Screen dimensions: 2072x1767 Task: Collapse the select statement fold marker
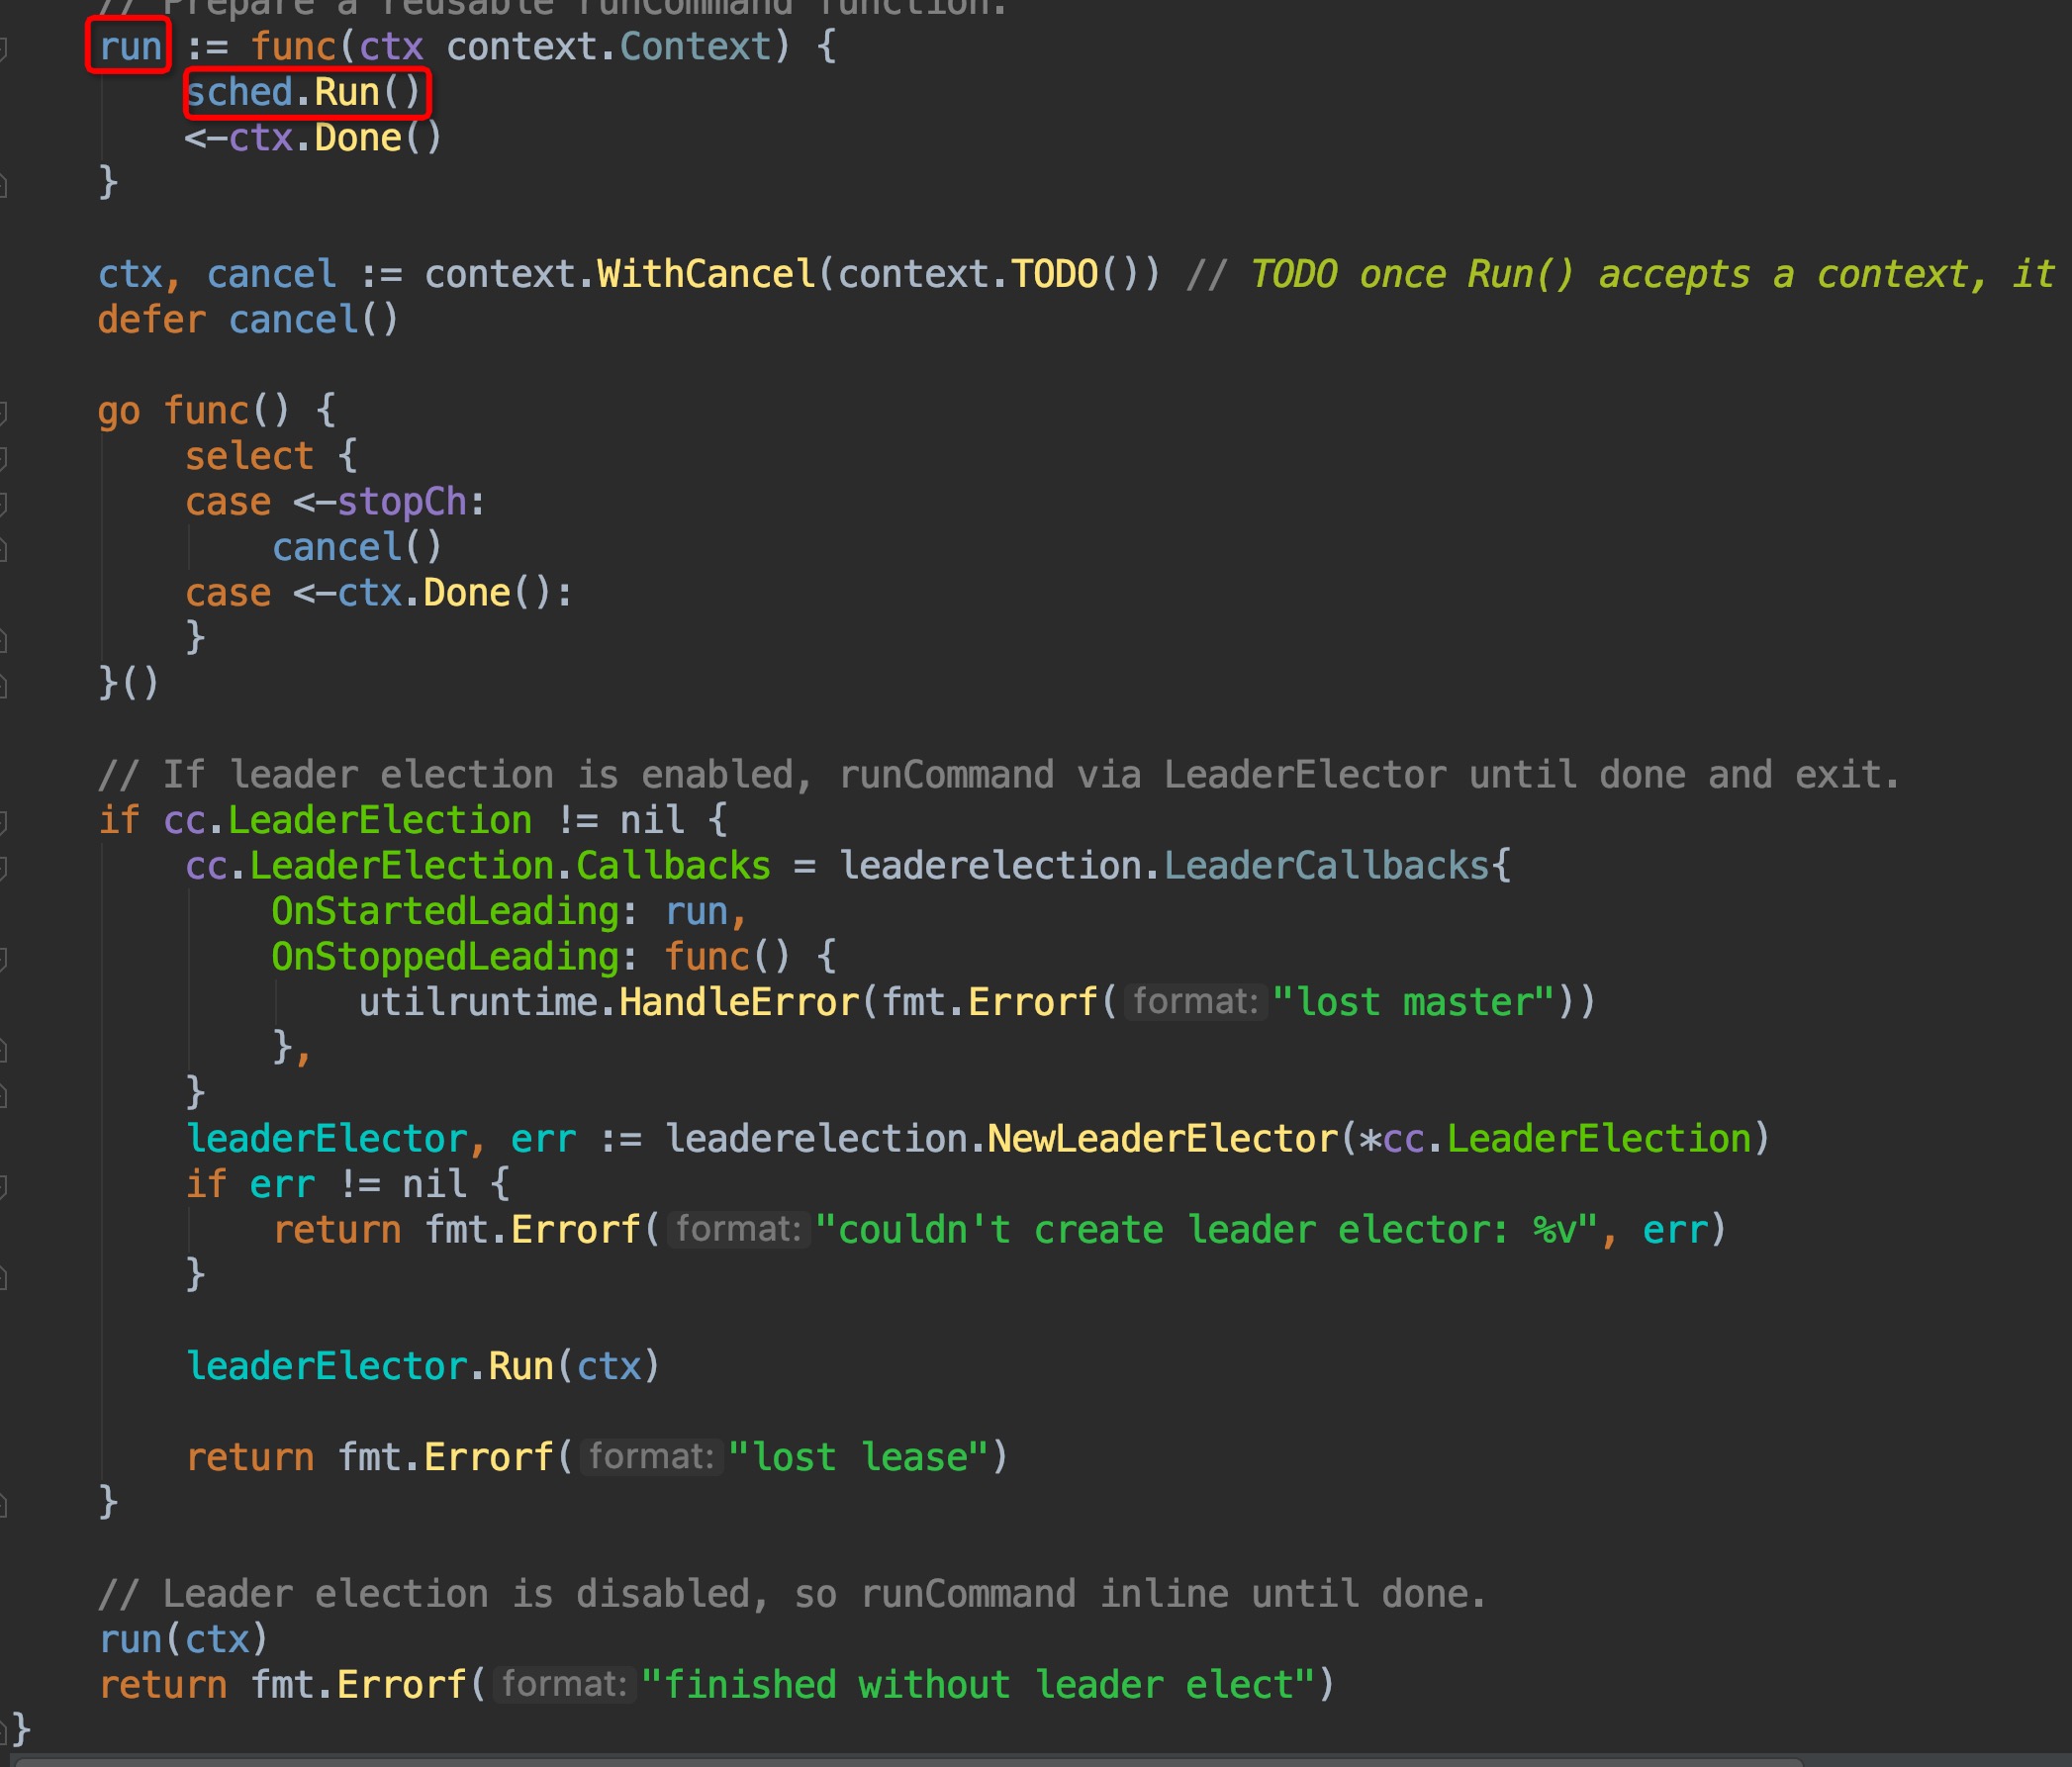(4, 457)
